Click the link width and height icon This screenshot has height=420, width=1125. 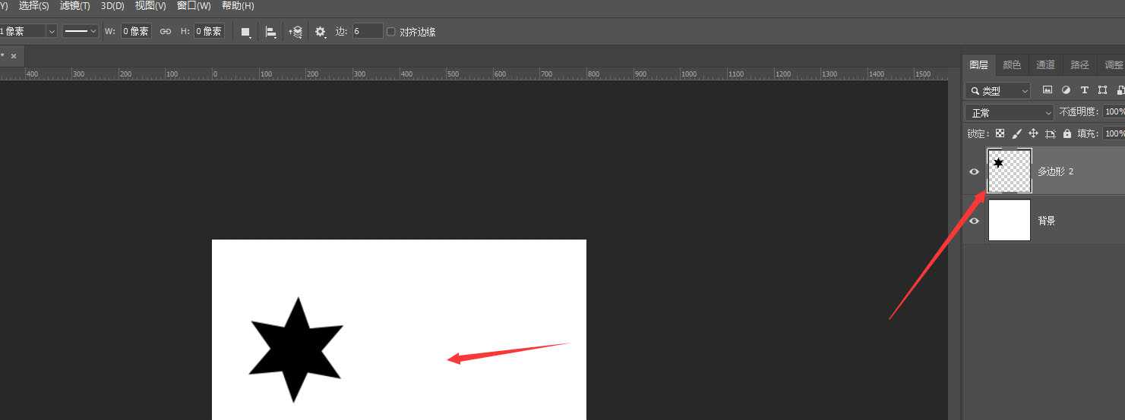165,32
